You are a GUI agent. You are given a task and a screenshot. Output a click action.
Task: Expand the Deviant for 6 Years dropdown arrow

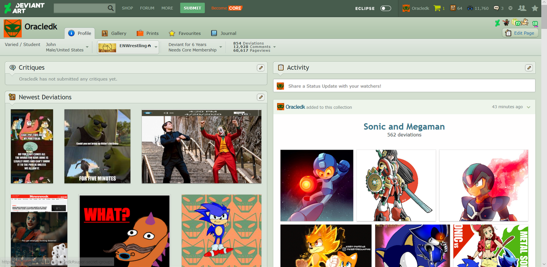(x=221, y=47)
